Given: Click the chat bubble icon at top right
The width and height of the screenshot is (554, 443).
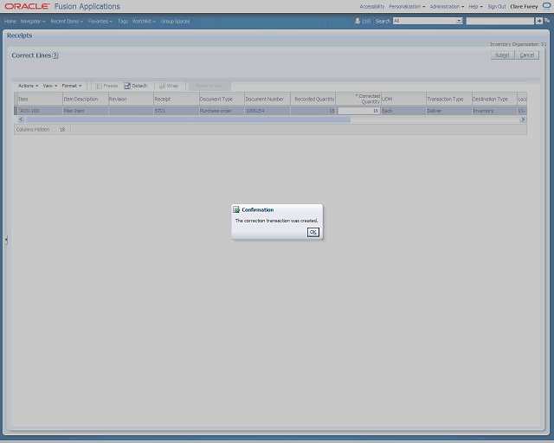Looking at the screenshot, I should [546, 6].
